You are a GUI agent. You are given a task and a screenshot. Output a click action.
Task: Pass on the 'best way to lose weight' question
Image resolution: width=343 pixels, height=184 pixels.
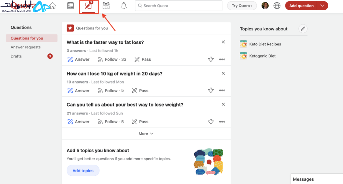pos(140,122)
